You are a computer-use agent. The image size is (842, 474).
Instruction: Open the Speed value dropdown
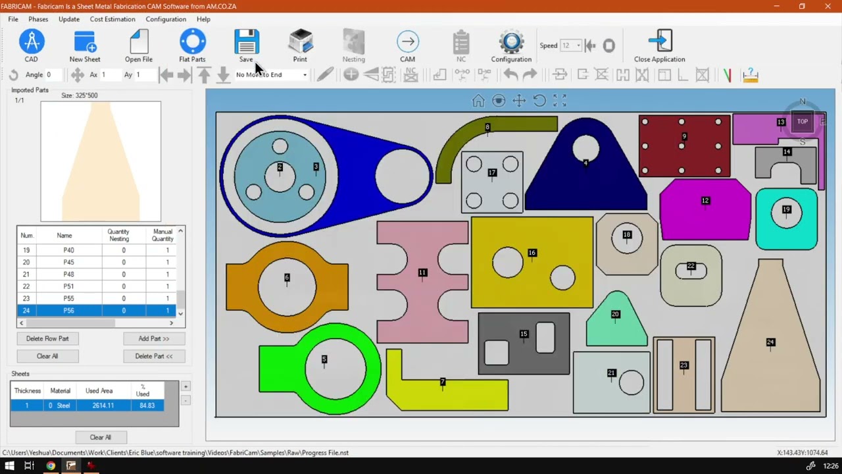570,45
